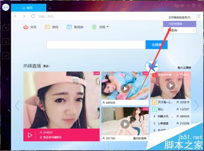This screenshot has height=151, width=204.
Task: Open the hamburger main menu icon
Action: pyautogui.click(x=199, y=16)
